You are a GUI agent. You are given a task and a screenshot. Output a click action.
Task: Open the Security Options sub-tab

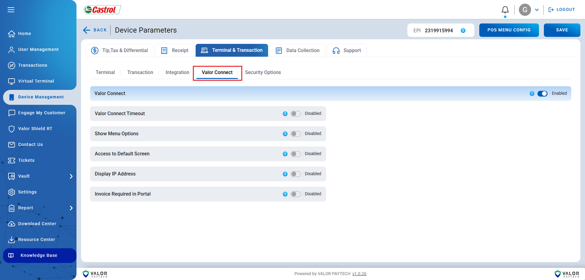[263, 72]
